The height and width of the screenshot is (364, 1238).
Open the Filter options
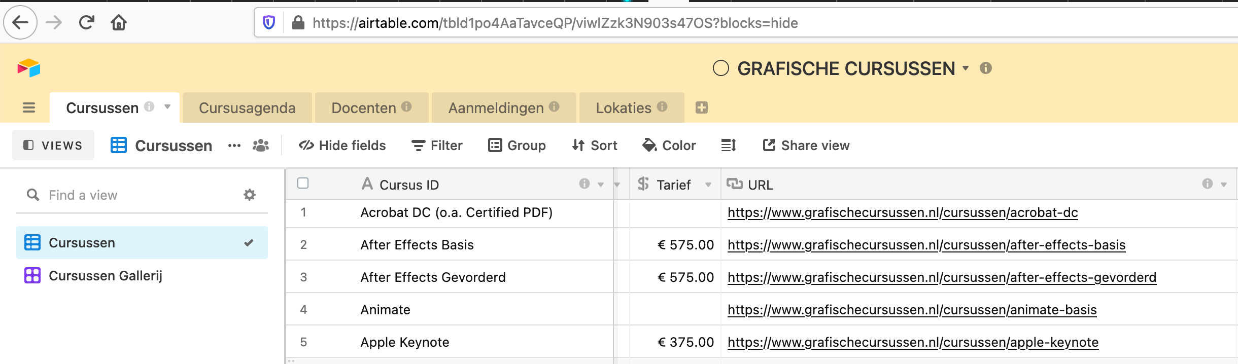437,145
